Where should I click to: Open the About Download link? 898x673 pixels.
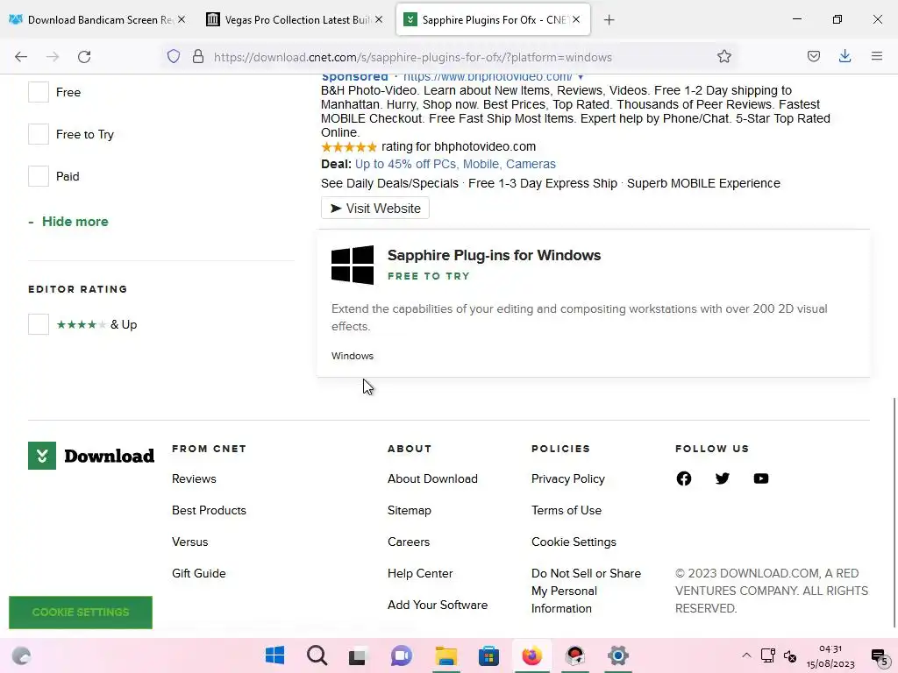pos(432,479)
